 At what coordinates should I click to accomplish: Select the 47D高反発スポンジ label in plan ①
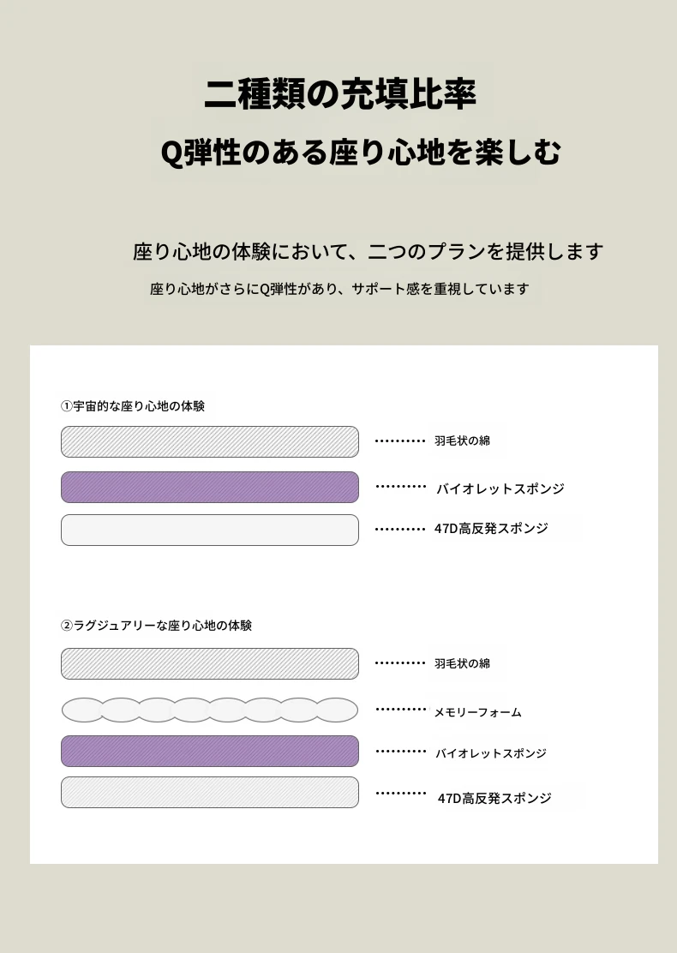(491, 529)
